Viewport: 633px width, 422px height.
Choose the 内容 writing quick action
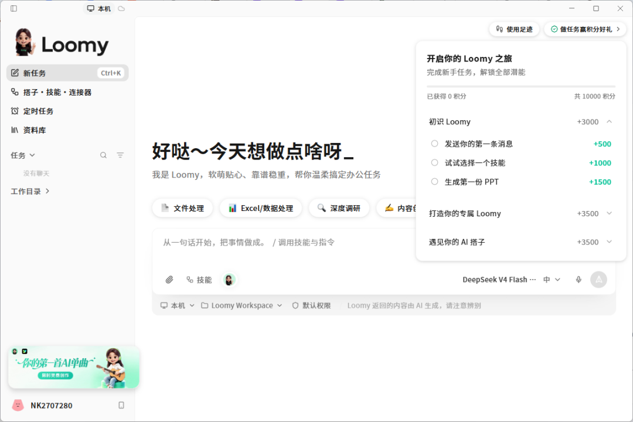396,208
